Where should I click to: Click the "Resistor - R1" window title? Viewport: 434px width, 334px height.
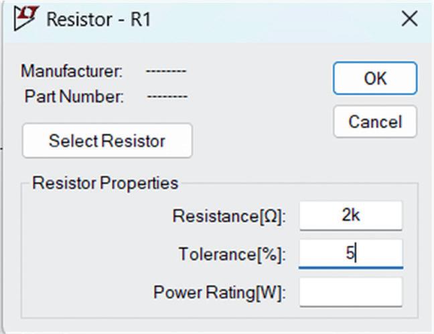(98, 19)
